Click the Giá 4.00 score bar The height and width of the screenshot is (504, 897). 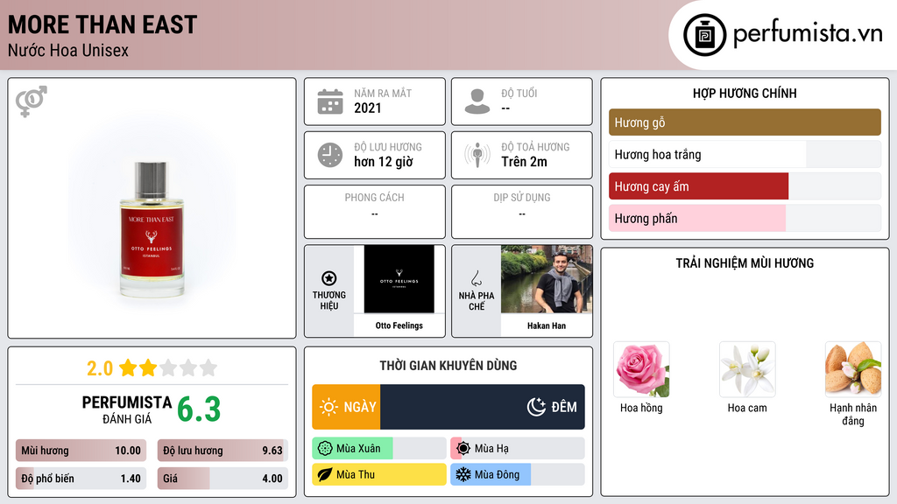tap(222, 479)
